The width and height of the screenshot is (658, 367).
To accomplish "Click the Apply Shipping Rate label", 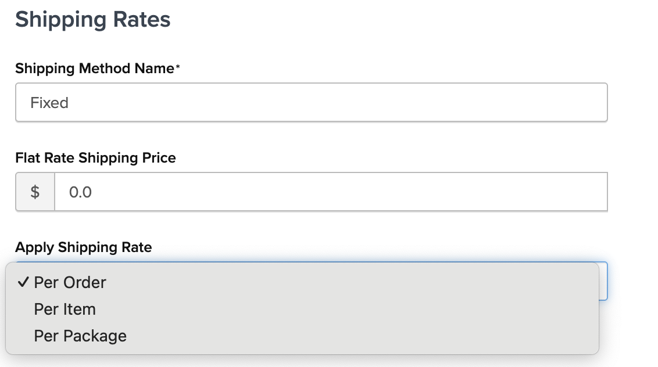I will 83,247.
